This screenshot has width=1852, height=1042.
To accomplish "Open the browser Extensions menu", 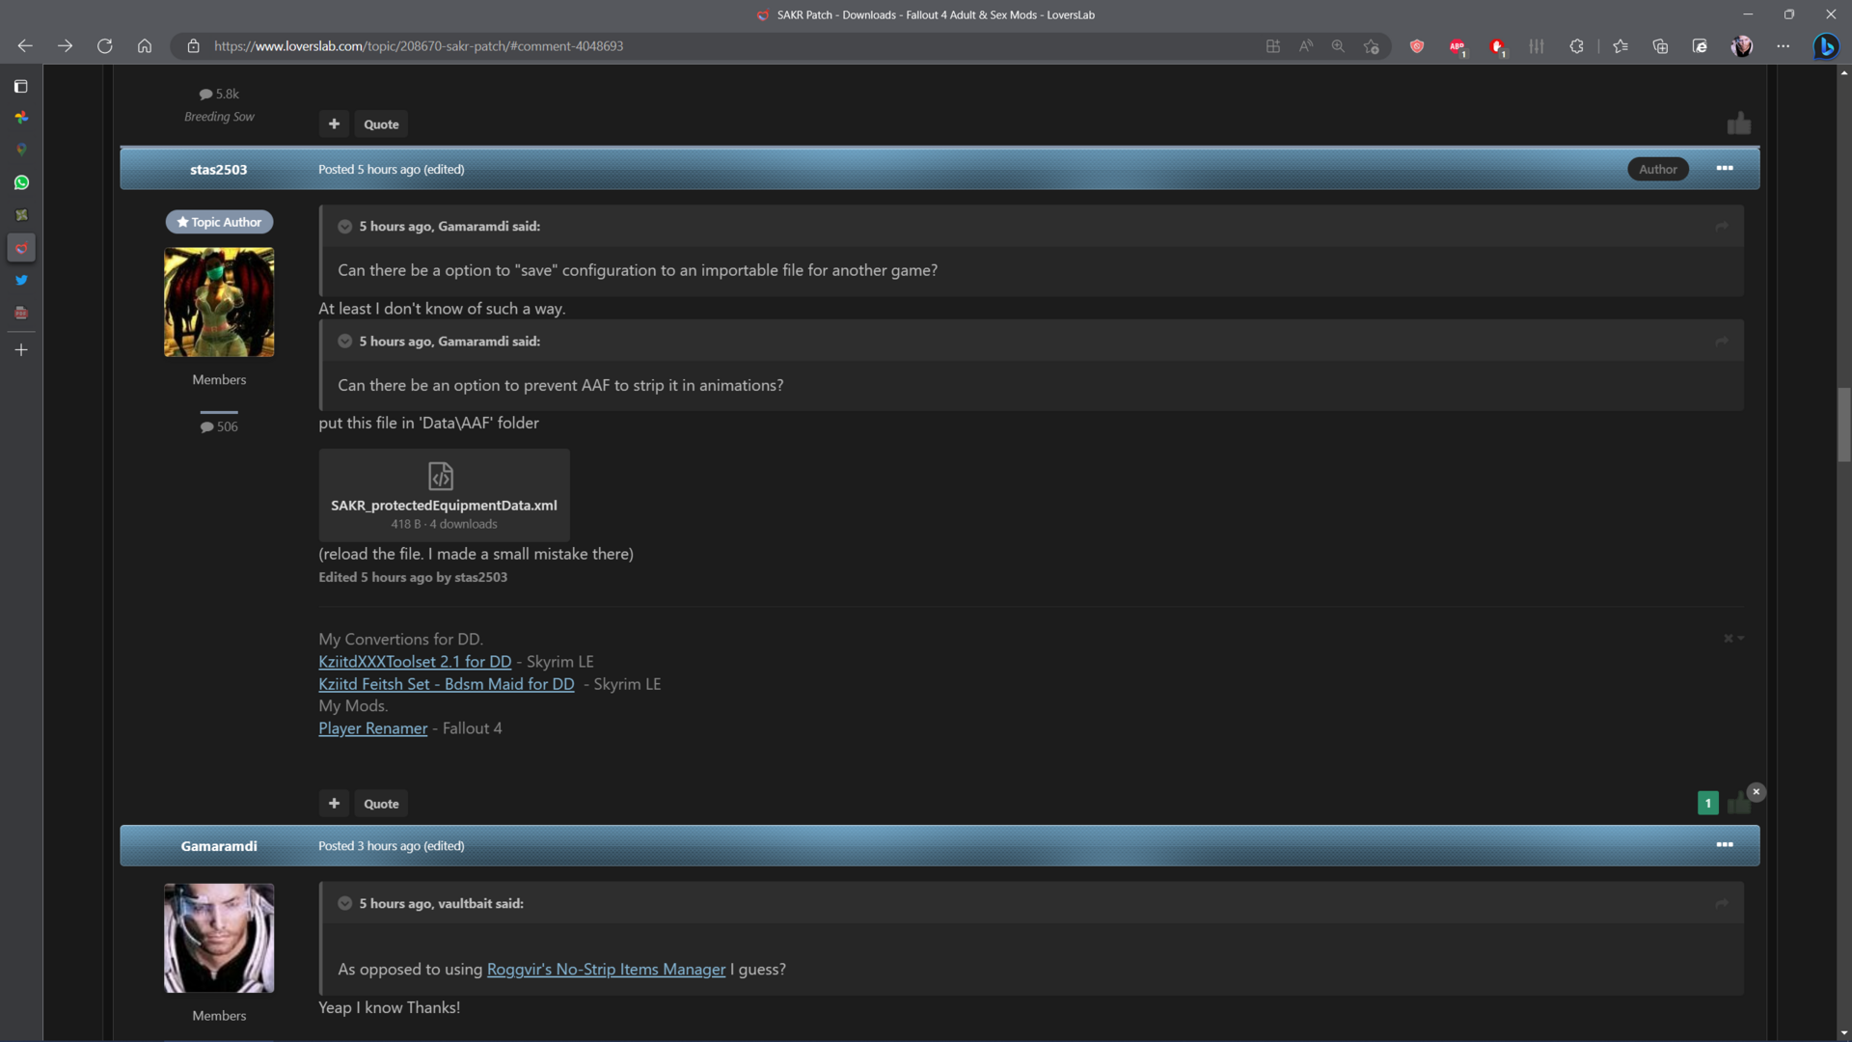I will (1577, 45).
